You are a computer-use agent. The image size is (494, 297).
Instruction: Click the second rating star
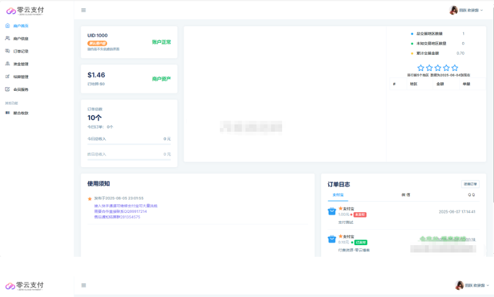click(429, 68)
